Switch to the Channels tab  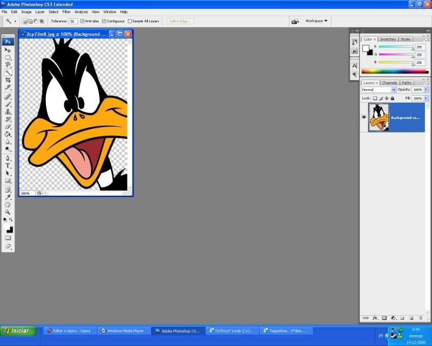(x=389, y=83)
